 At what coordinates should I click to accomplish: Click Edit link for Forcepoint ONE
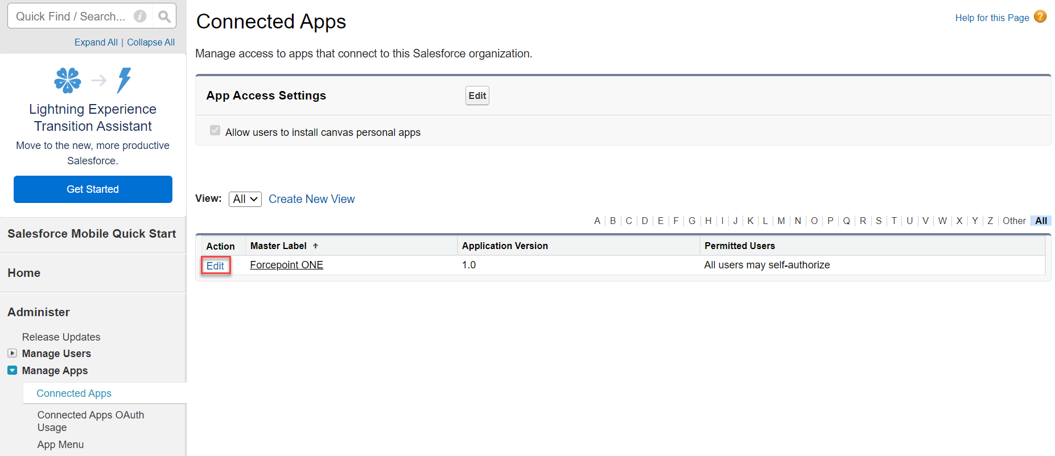[216, 266]
